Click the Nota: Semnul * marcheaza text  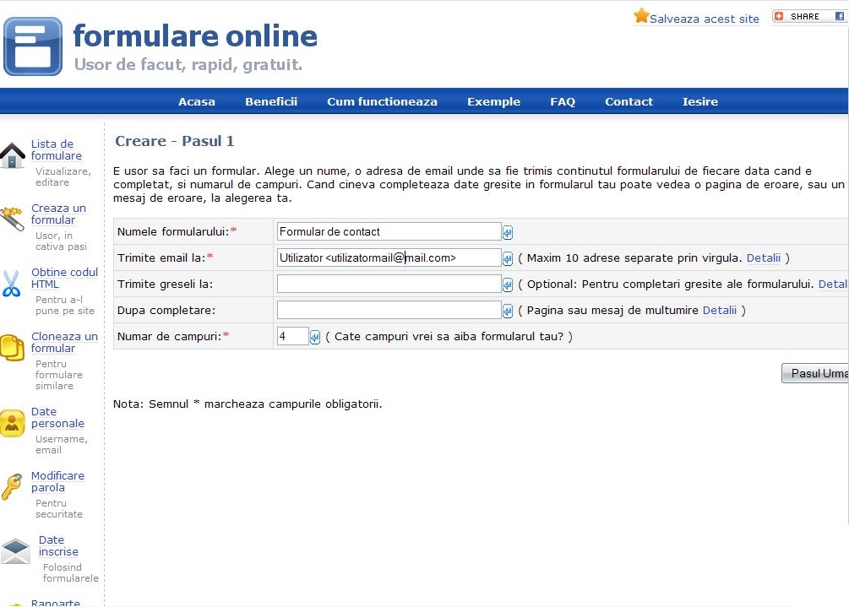[x=248, y=404]
